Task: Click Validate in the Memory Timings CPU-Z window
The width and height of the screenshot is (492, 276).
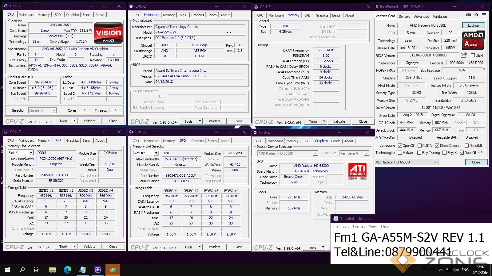Action: point(339,121)
